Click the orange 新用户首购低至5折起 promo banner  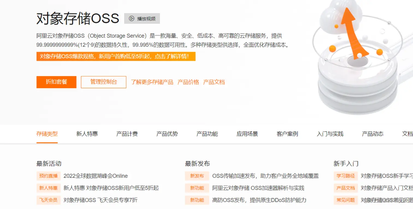pos(116,56)
